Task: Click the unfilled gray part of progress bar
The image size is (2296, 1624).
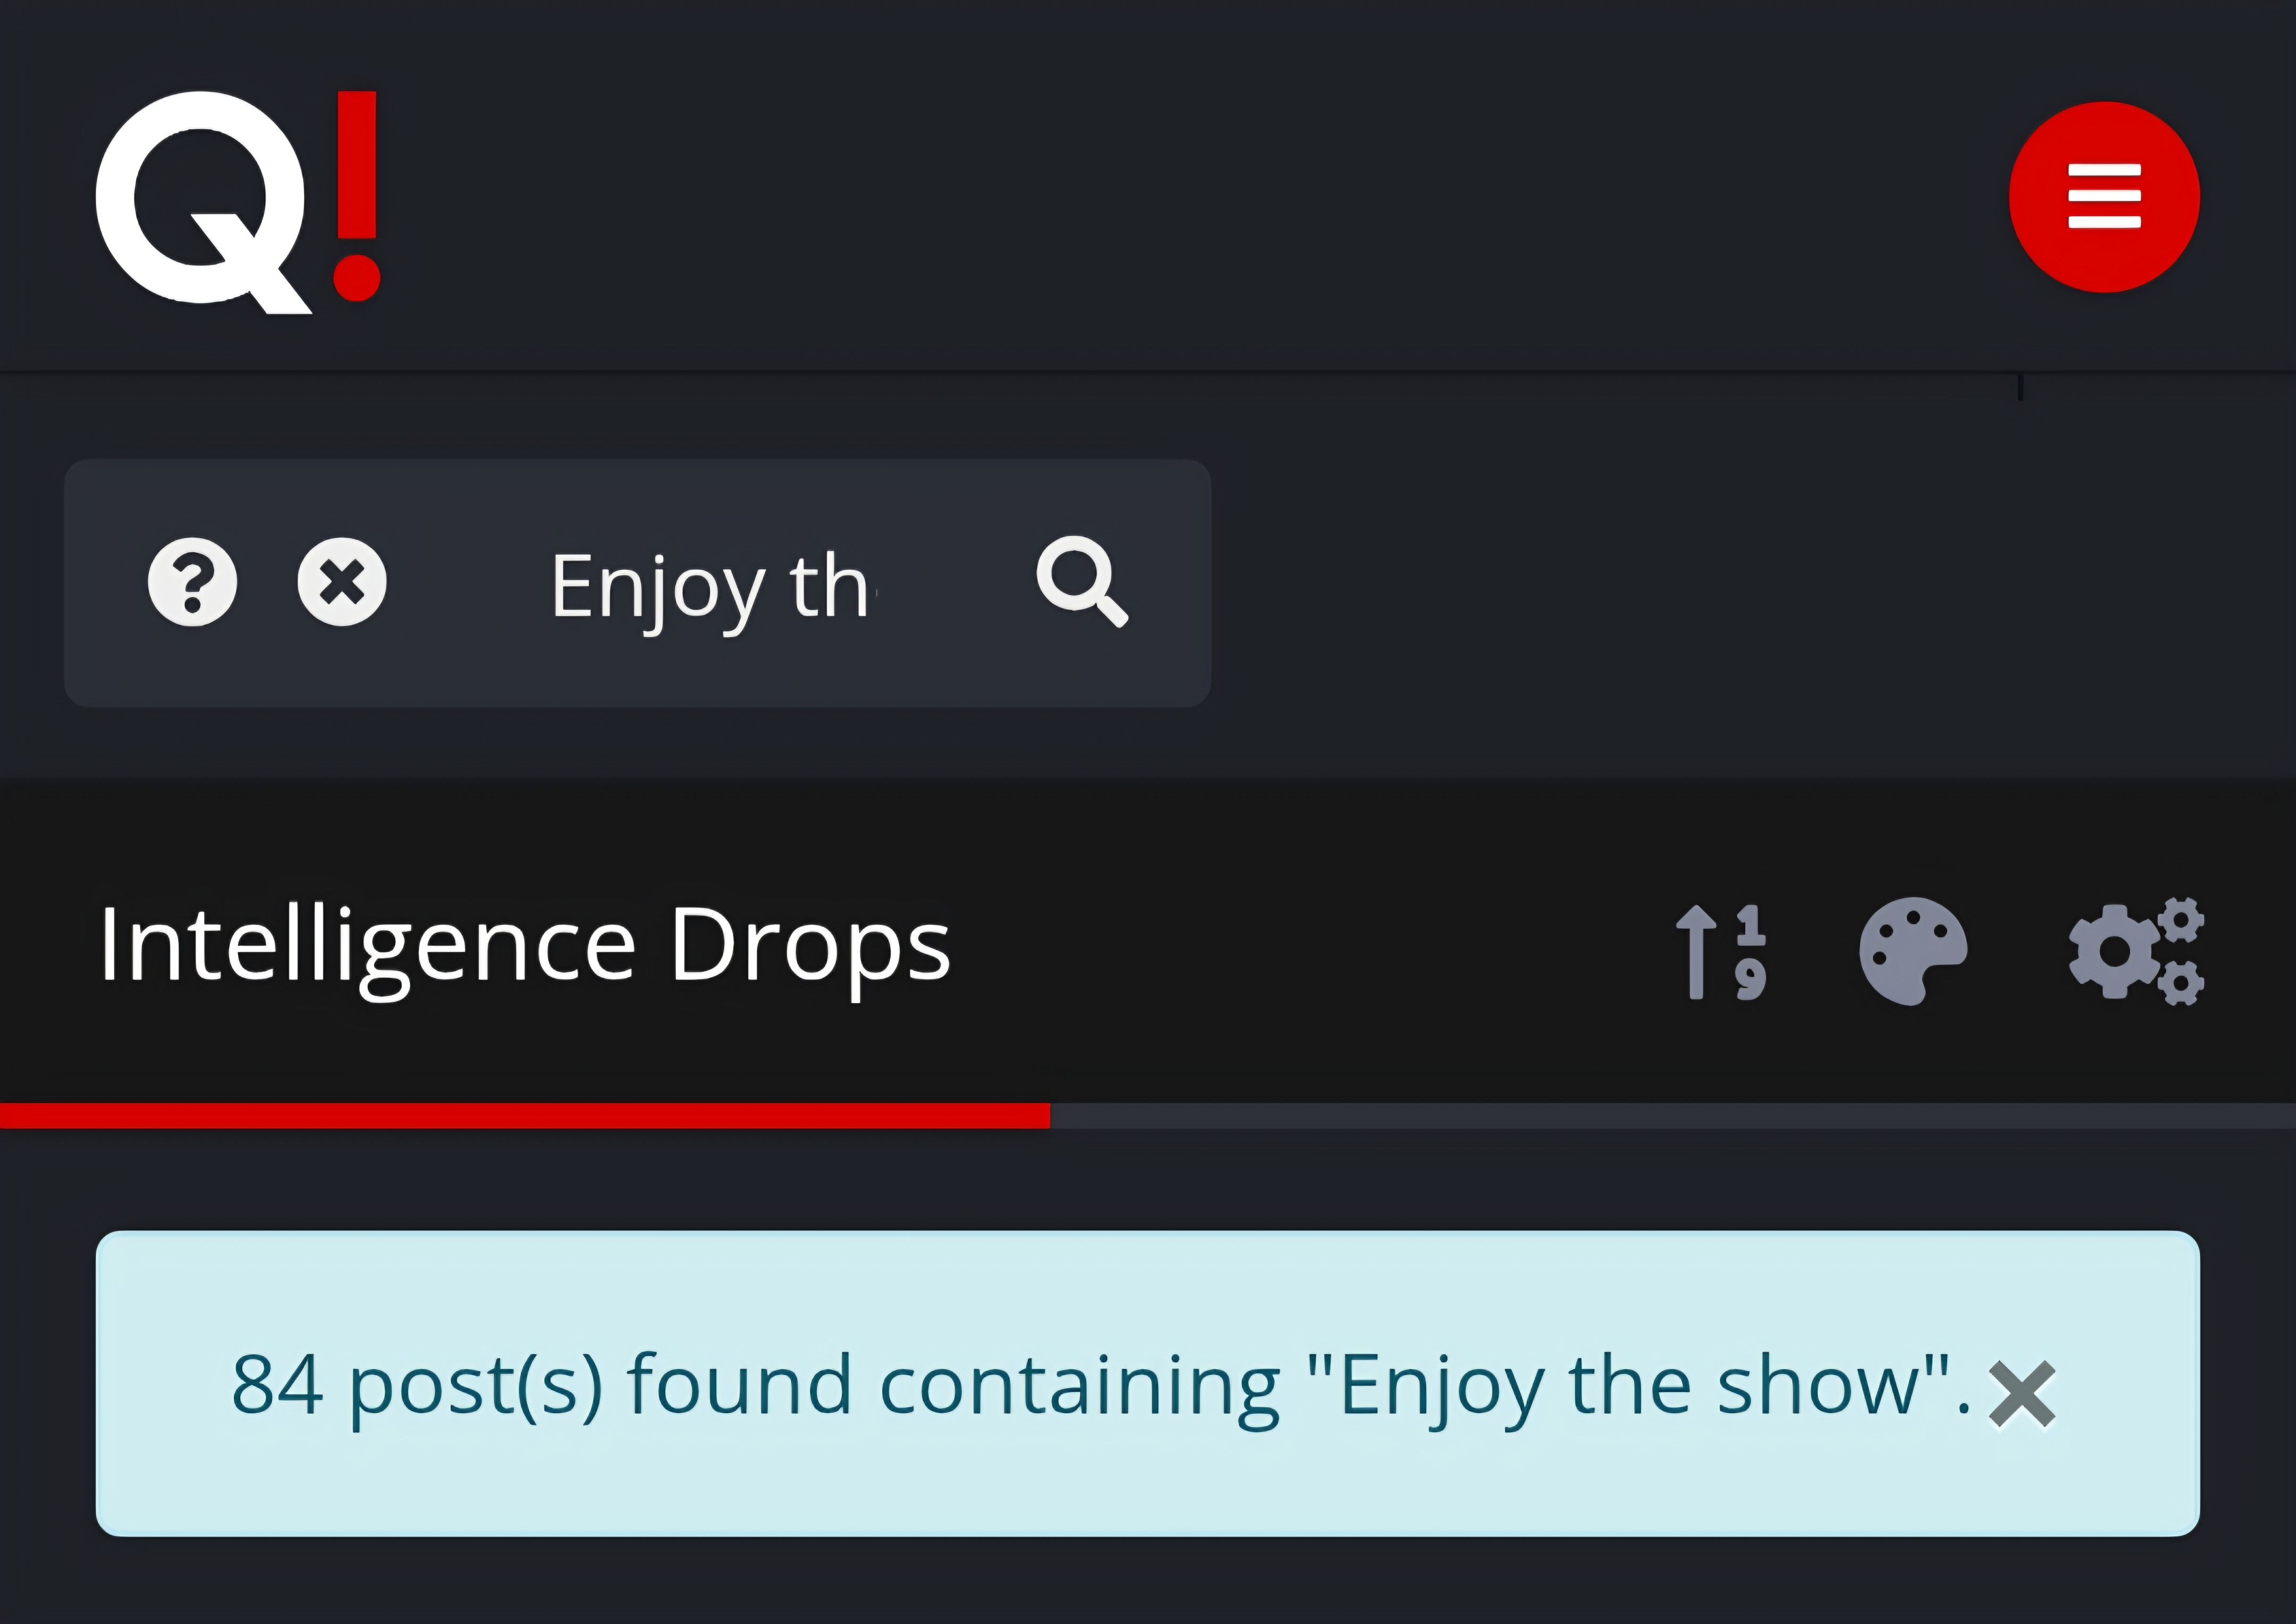Action: 1673,1115
